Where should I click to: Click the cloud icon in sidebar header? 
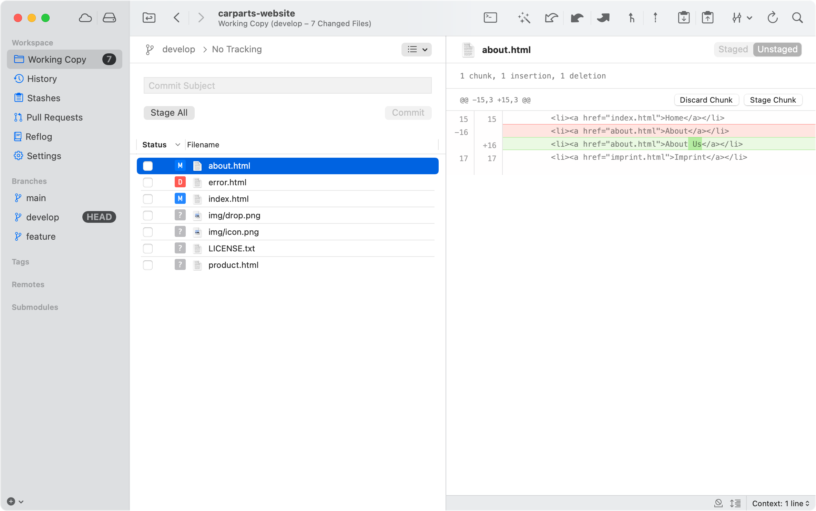coord(85,18)
